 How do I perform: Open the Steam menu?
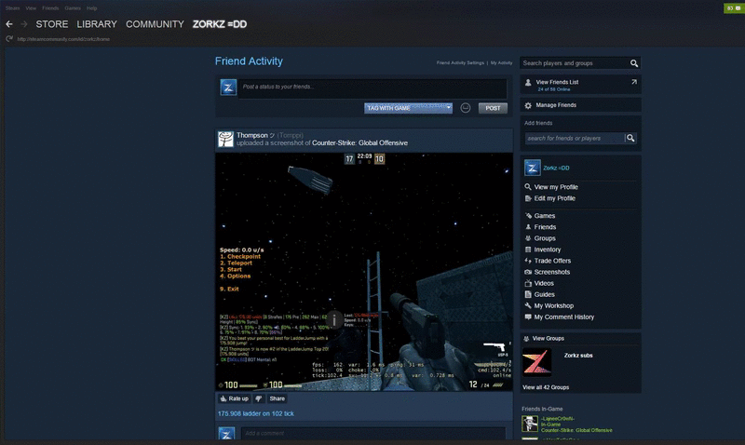(12, 8)
